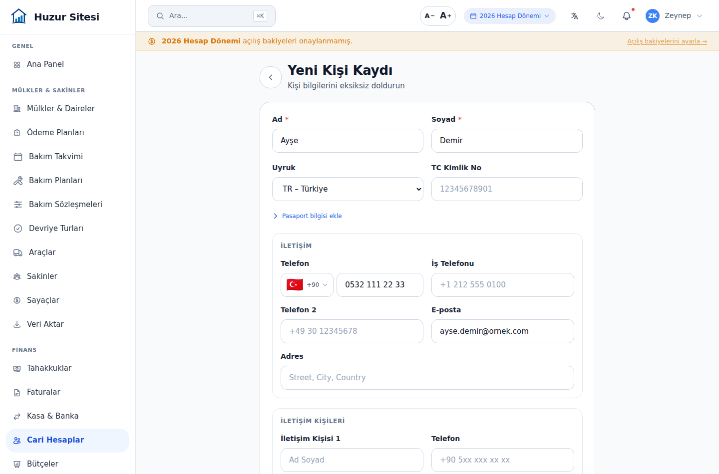Click the Soyad field containing Demir
This screenshot has width=719, height=474.
507,141
